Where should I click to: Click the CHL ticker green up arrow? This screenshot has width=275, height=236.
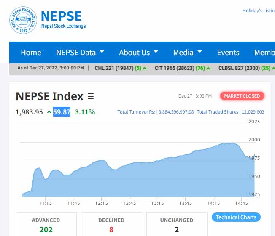tap(145, 68)
